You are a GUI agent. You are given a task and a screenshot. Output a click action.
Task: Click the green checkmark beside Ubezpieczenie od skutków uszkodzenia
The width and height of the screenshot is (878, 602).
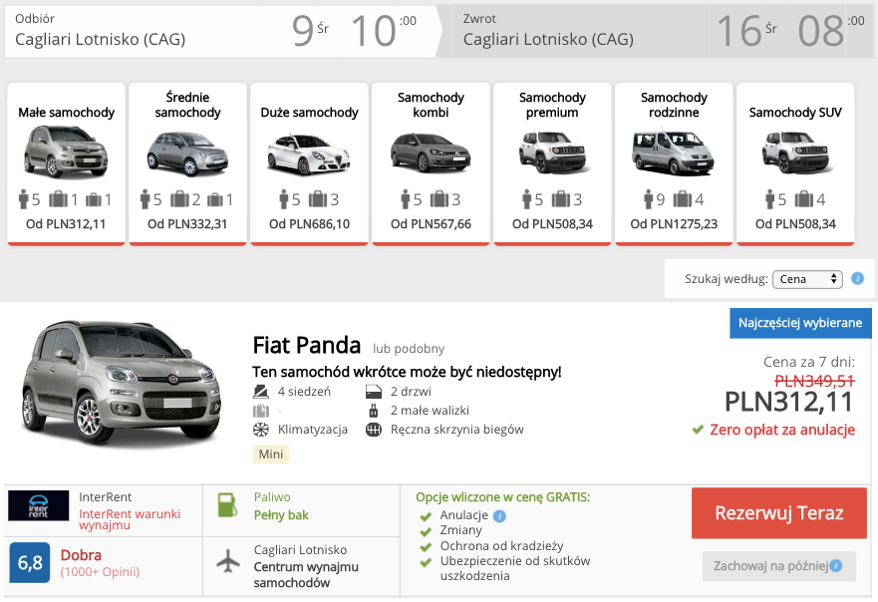point(426,562)
